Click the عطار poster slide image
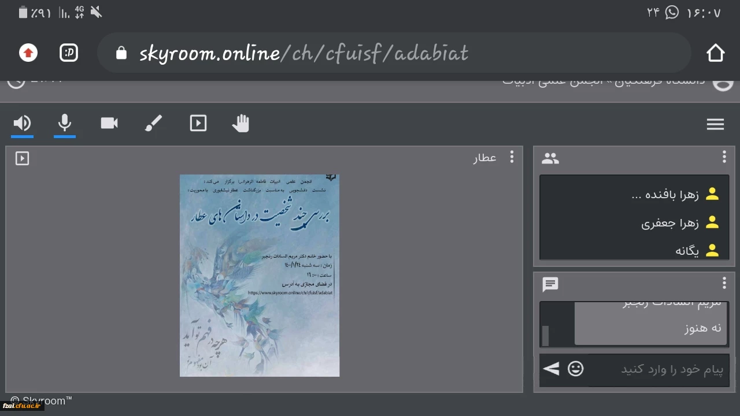The image size is (740, 416). 260,276
